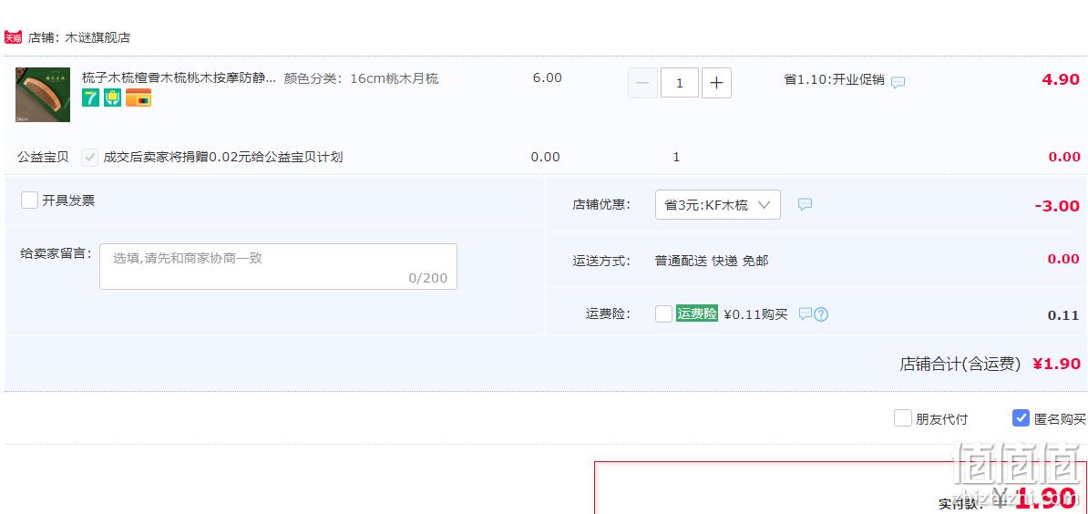Click the 公益宝贝 label

tap(43, 157)
